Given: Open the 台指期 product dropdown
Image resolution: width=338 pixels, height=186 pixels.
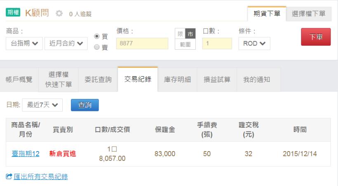Looking at the screenshot, I should tap(24, 44).
